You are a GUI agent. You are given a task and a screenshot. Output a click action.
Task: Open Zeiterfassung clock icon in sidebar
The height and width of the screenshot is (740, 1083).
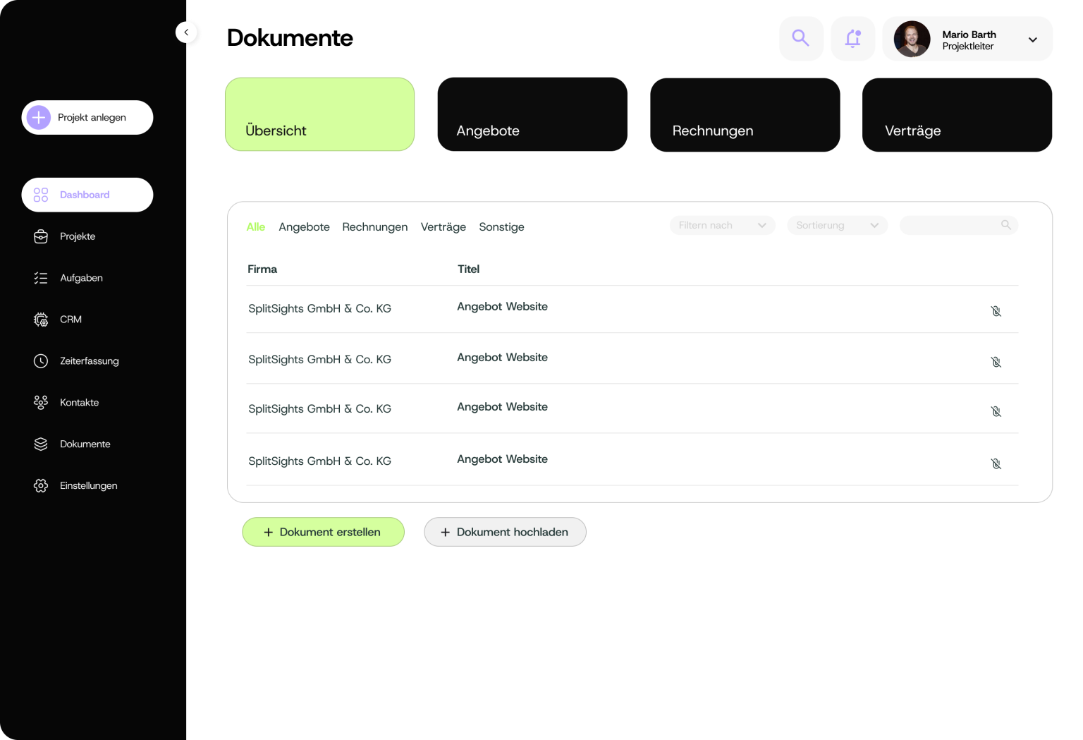tap(41, 361)
